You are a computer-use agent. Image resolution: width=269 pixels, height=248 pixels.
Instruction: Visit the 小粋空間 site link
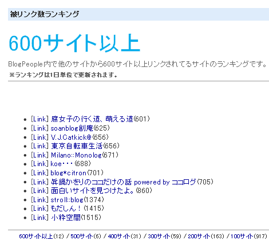point(66,217)
